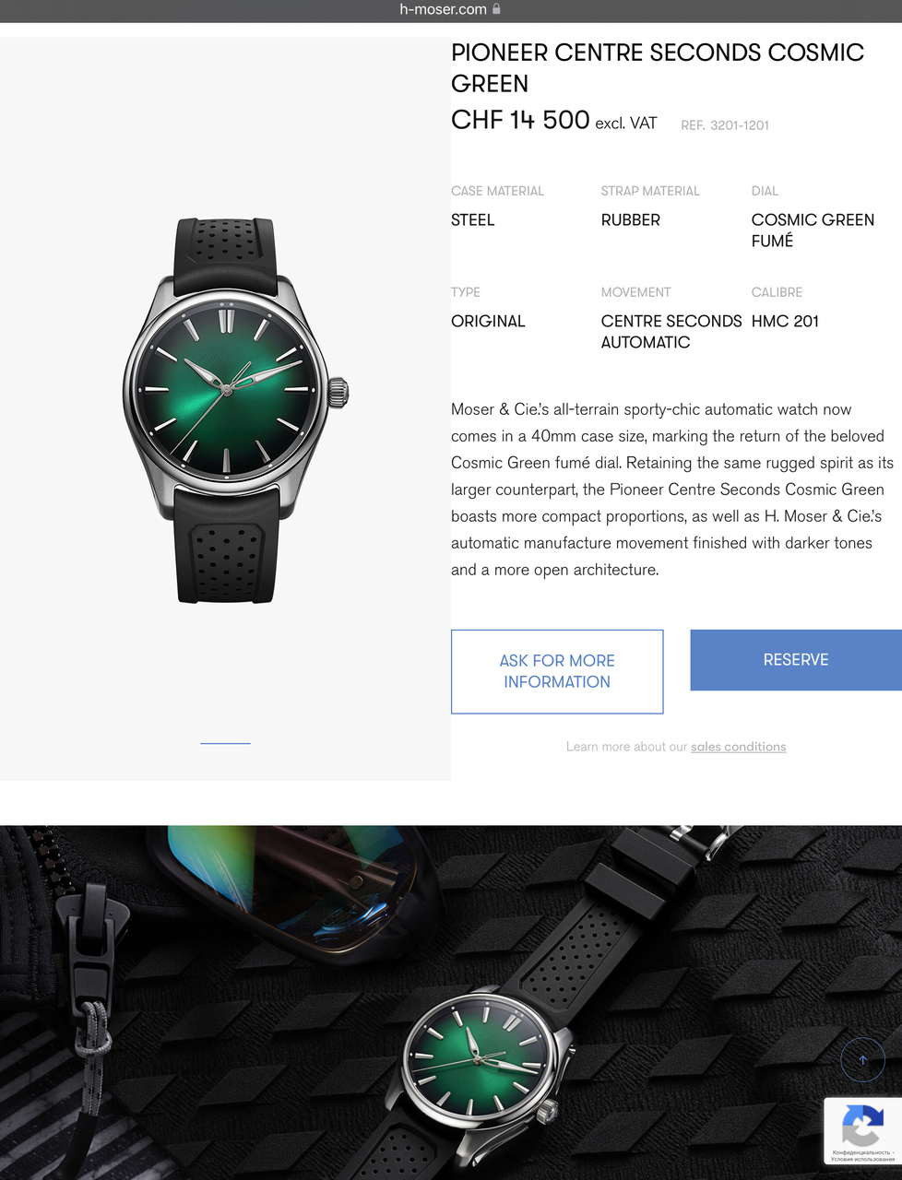Tap the lifestyle banner watch photo
Image resolution: width=902 pixels, height=1180 pixels.
451,1002
